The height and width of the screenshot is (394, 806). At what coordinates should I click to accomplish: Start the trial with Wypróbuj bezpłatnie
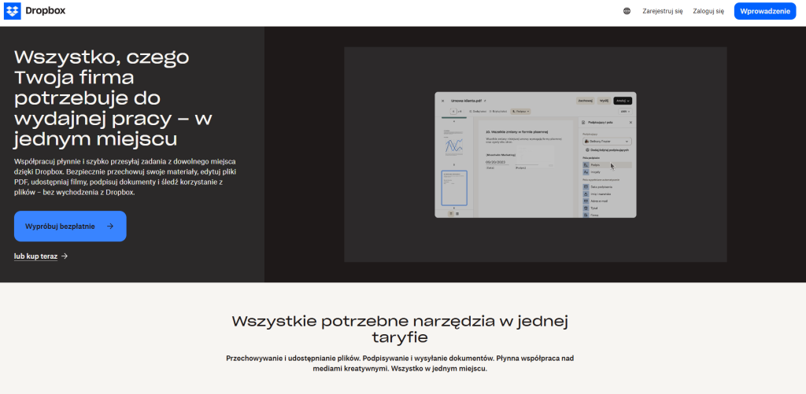70,226
